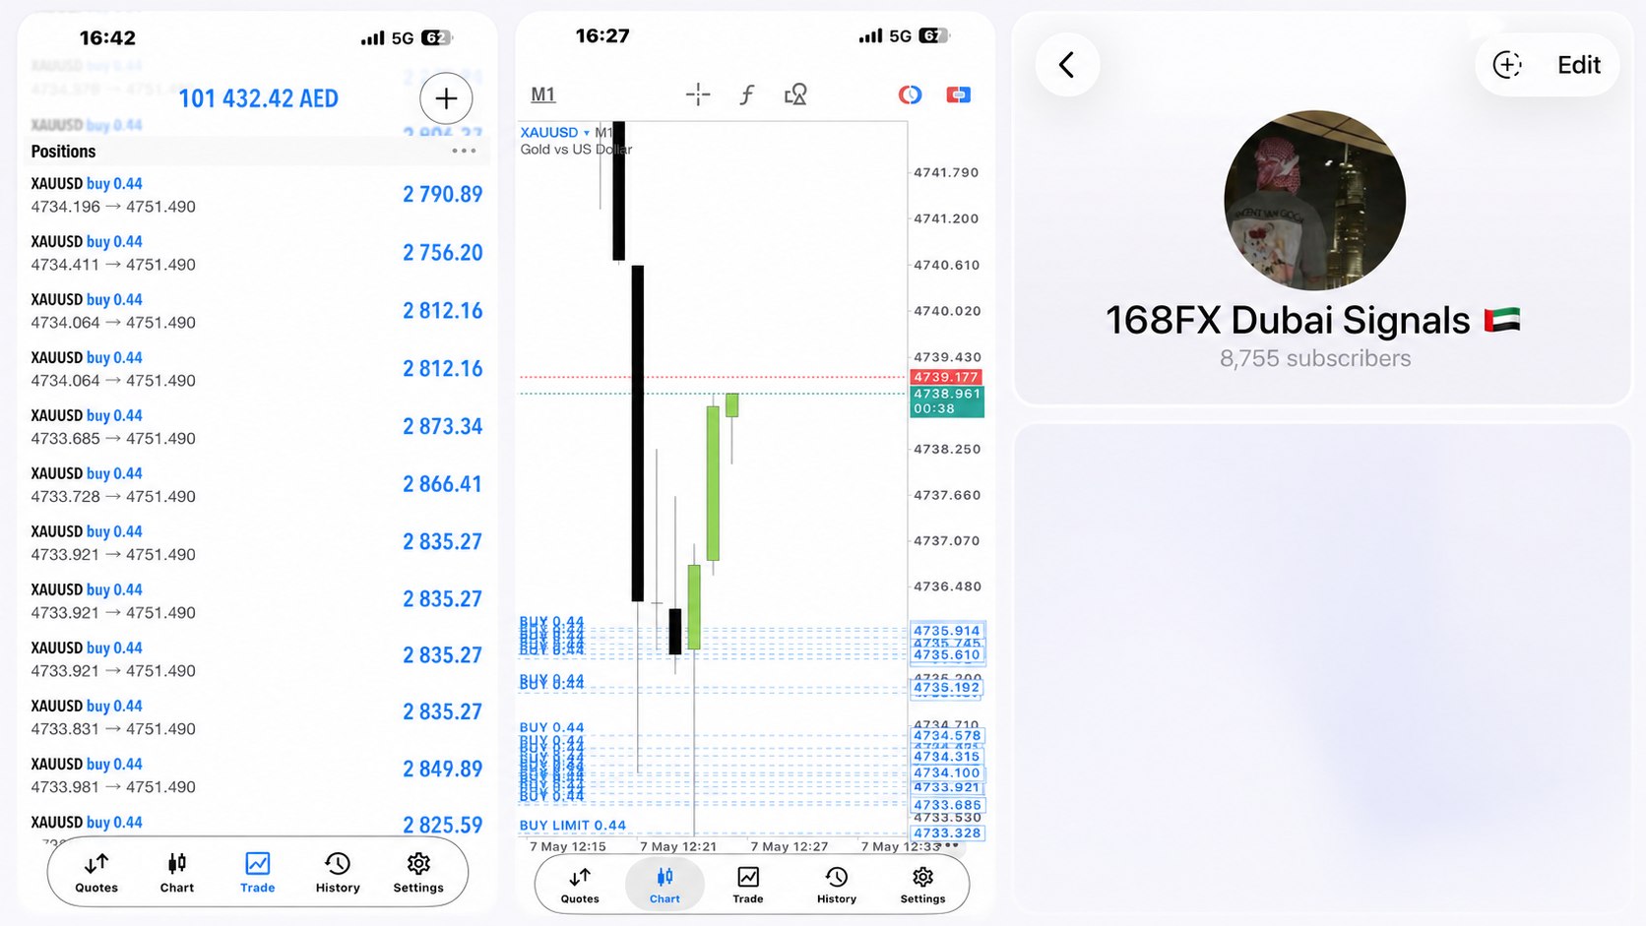Open the Chart tab in the left phone
1646x926 pixels.
(177, 873)
